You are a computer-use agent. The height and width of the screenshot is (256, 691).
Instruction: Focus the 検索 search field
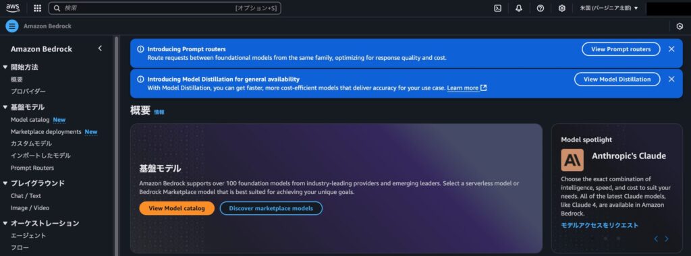pyautogui.click(x=165, y=8)
